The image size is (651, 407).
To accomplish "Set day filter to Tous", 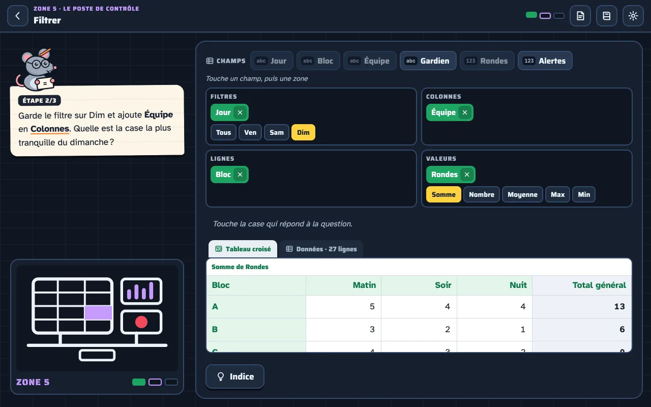I will point(224,132).
